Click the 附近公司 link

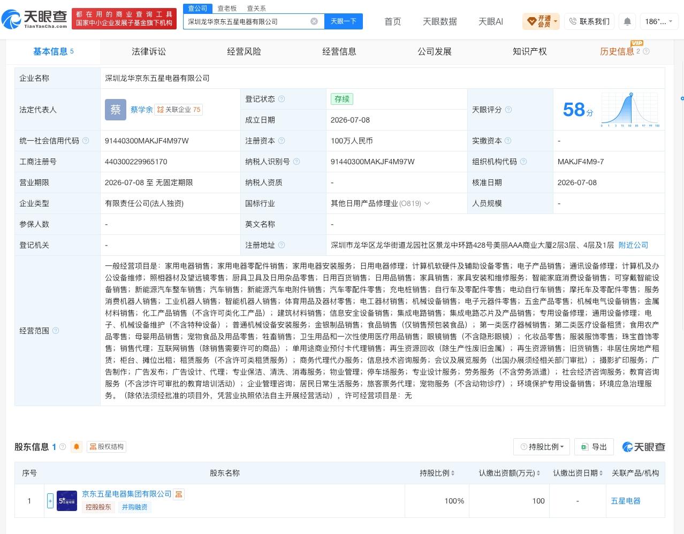point(633,245)
